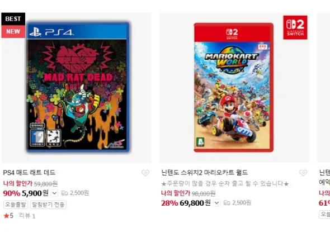Click the BEST label badge

[x=13, y=19]
